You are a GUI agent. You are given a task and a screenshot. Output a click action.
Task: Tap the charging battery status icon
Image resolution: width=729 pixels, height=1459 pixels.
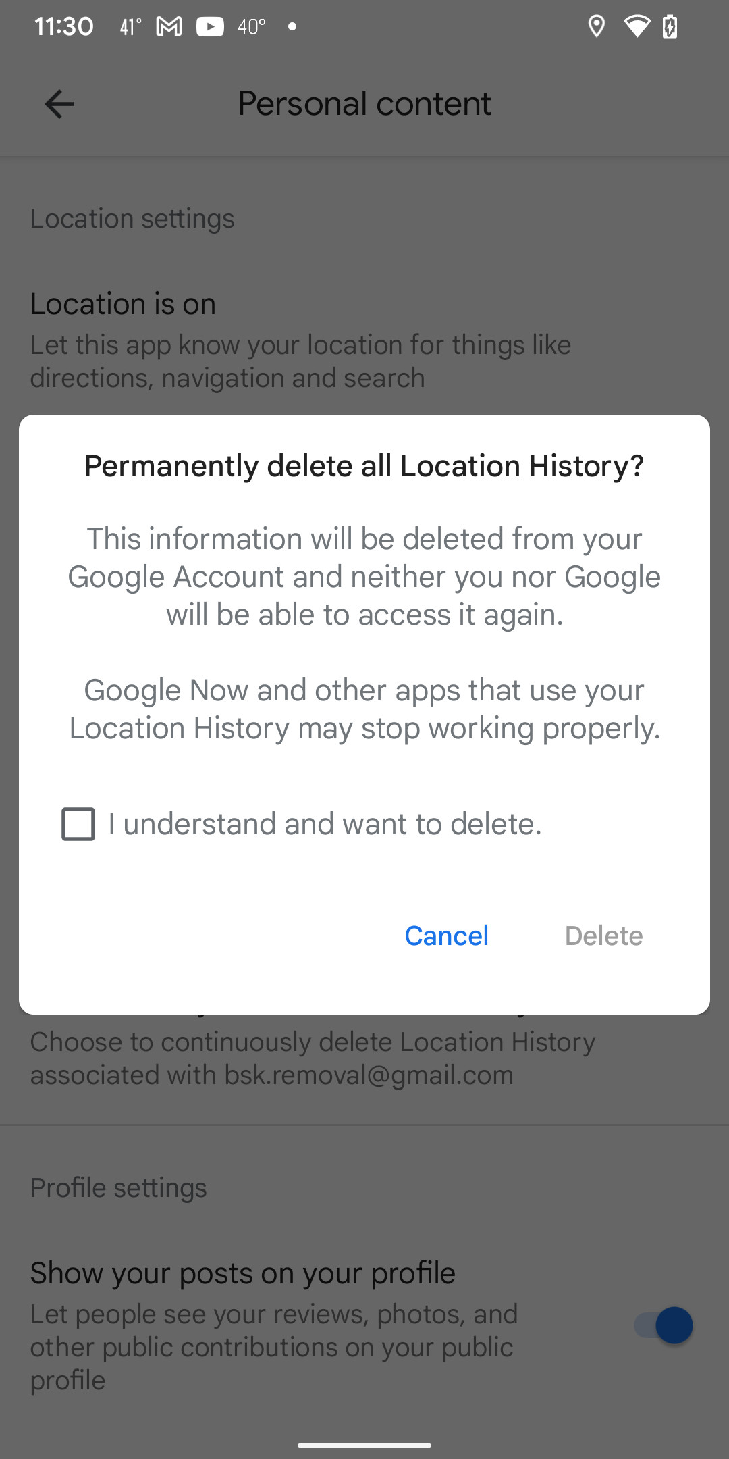click(670, 26)
